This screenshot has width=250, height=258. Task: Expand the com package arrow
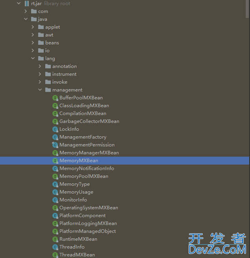pyautogui.click(x=26, y=11)
